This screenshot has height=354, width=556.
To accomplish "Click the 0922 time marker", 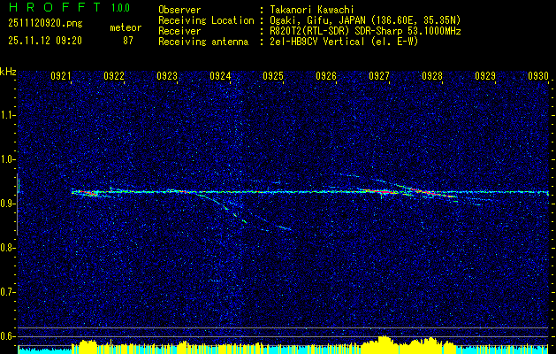I will (x=114, y=75).
